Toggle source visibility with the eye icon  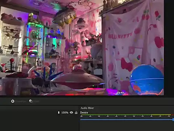[71, 112]
